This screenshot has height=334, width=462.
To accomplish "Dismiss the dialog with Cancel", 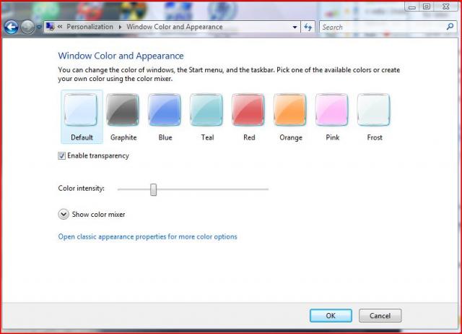I will [380, 316].
